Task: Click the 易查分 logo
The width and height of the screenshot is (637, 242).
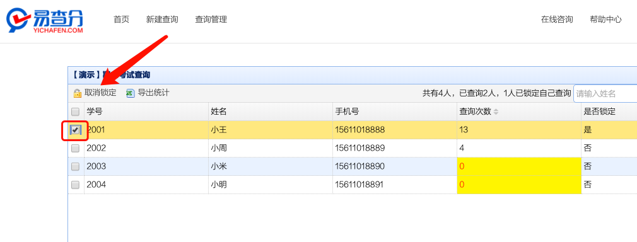Action: click(45, 20)
